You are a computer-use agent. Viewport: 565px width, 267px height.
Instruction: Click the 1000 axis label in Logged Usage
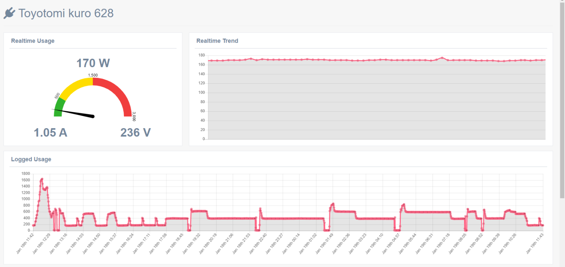26,199
